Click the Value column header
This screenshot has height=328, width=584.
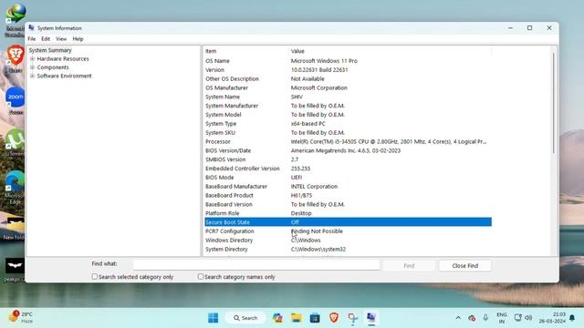click(x=390, y=51)
